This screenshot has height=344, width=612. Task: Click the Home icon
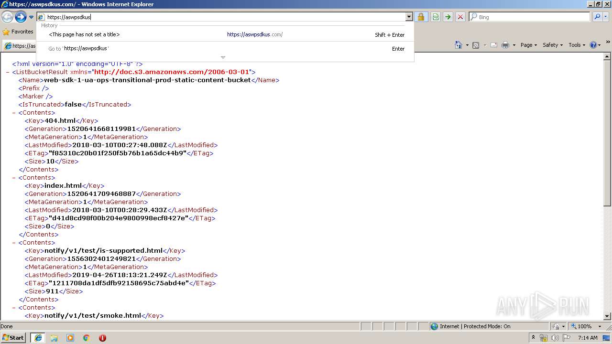tap(459, 45)
